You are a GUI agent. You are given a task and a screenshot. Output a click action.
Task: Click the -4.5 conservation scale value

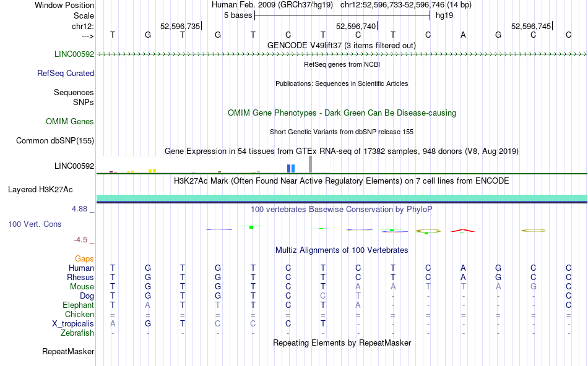pos(80,240)
